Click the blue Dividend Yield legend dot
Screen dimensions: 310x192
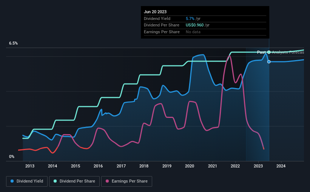(12, 181)
